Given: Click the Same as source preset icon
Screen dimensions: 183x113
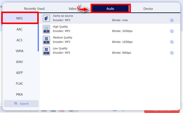Looking at the screenshot, I should 46,18.
